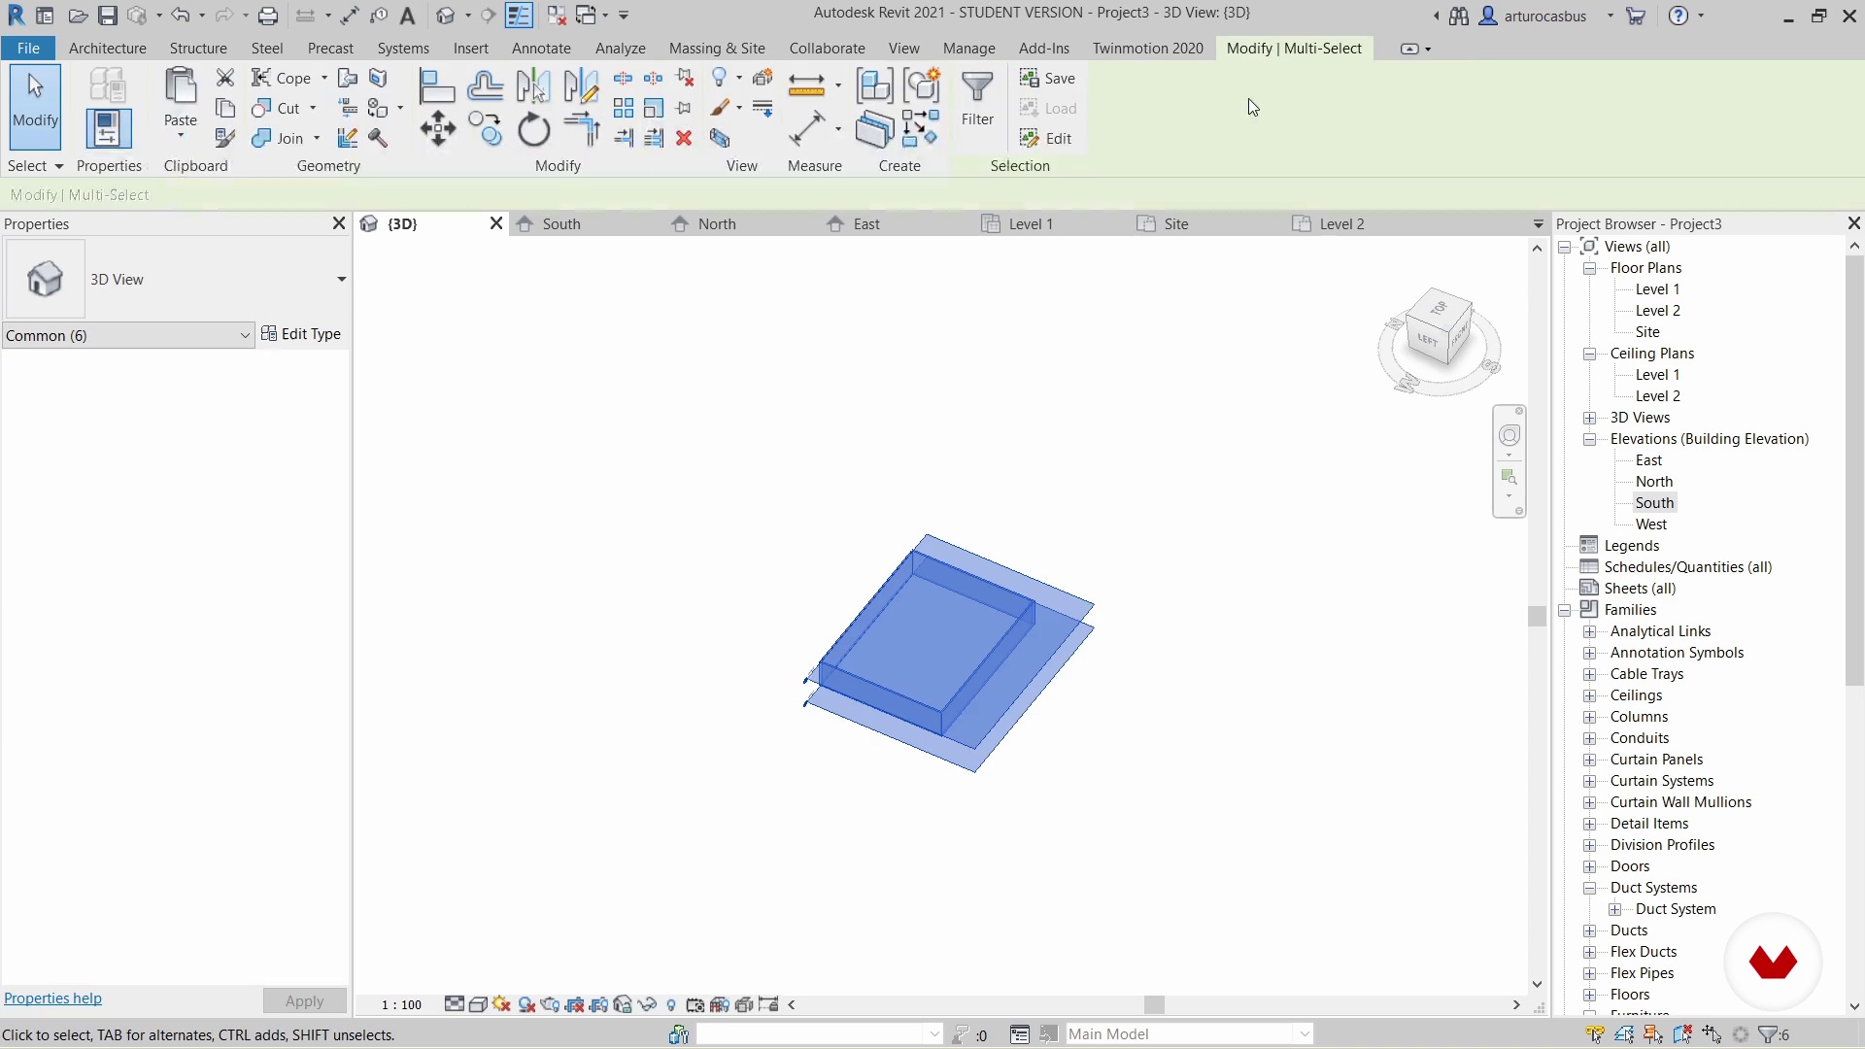Open the selection Filter funnel
Image resolution: width=1865 pixels, height=1049 pixels.
point(977,99)
